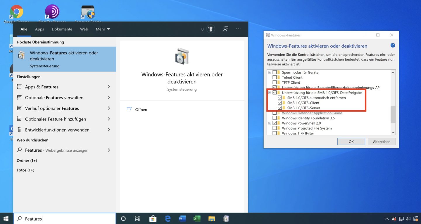Expand the Windows PowerShell 2.0 node
This screenshot has width=421, height=224.
[270, 123]
